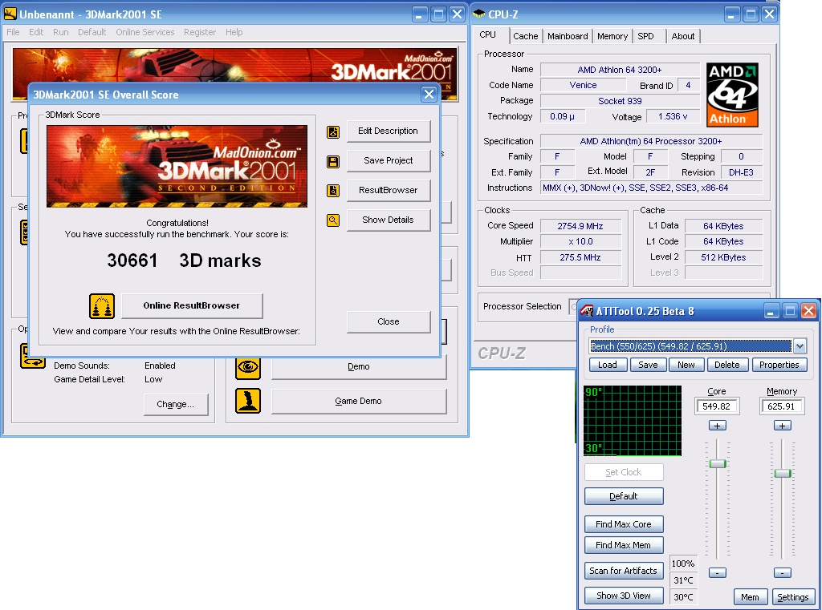Open the Edit menu in 3DMark2001
Viewport: 822px width, 610px height.
pos(36,32)
